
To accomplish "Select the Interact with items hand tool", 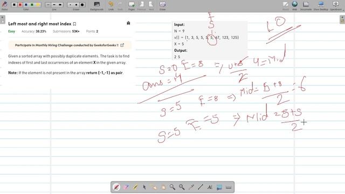I will 154,187.
